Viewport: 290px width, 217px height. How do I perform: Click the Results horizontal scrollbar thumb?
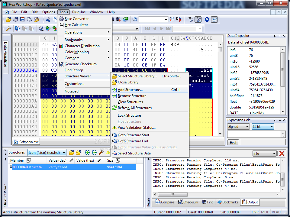pyautogui.click(x=173, y=194)
